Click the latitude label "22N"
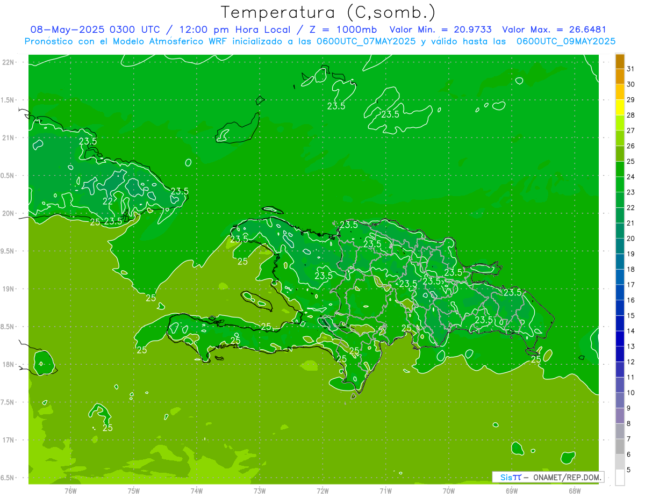The image size is (645, 498). pos(8,62)
